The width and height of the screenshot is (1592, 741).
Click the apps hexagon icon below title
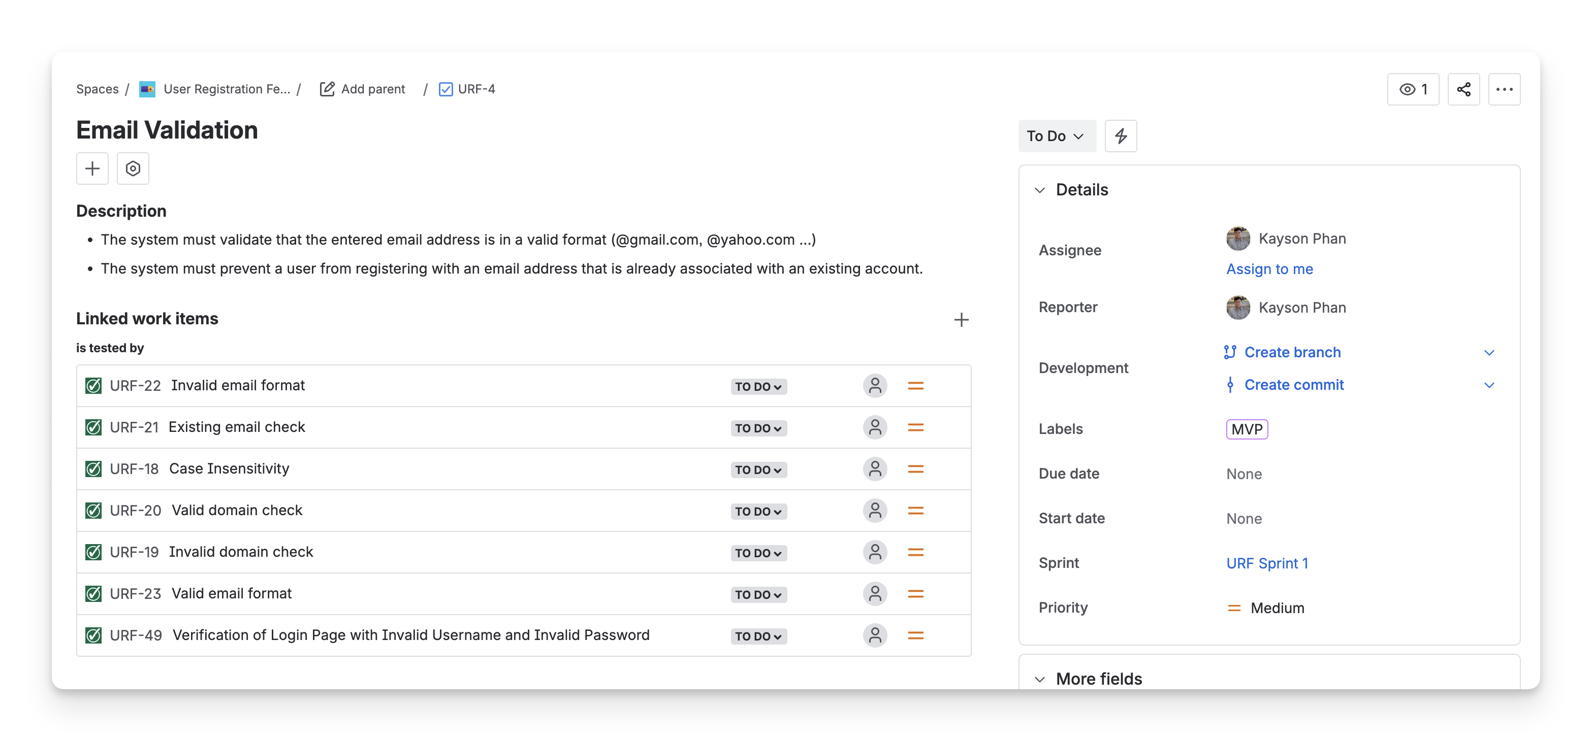pos(133,169)
